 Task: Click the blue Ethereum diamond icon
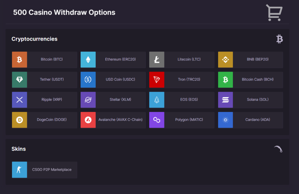coord(88,60)
